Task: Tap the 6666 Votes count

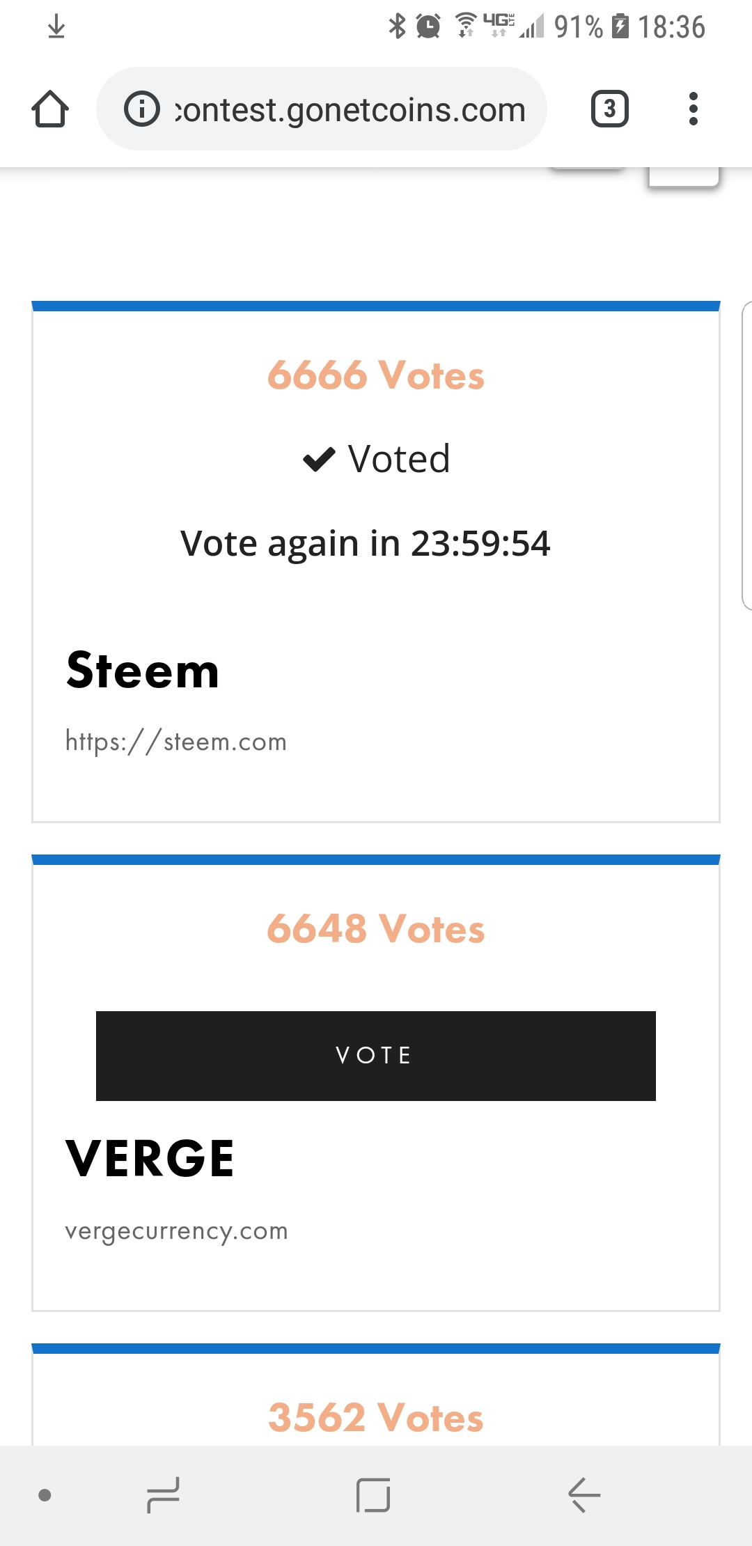Action: pos(376,375)
